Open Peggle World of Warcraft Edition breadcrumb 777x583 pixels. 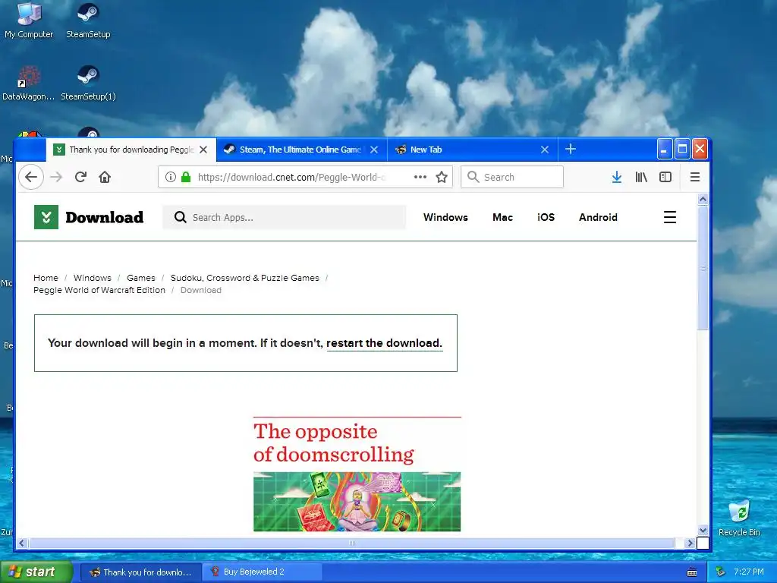99,290
